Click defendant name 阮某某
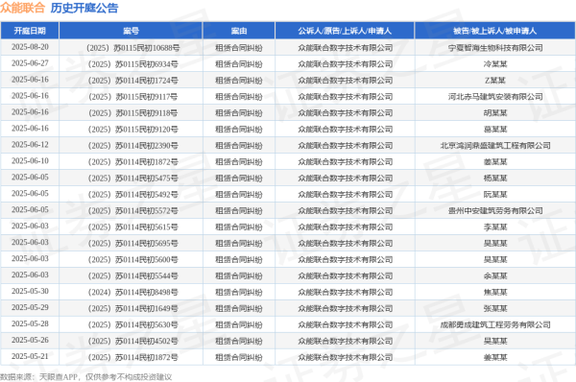 click(495, 195)
